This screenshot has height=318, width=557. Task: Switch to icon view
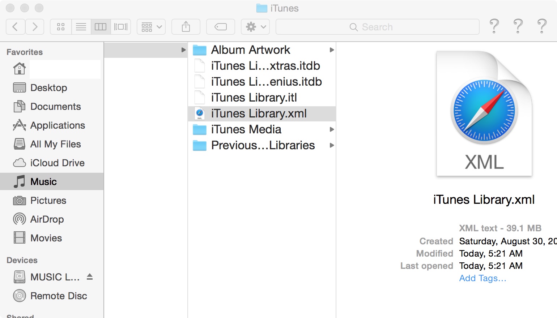[61, 27]
